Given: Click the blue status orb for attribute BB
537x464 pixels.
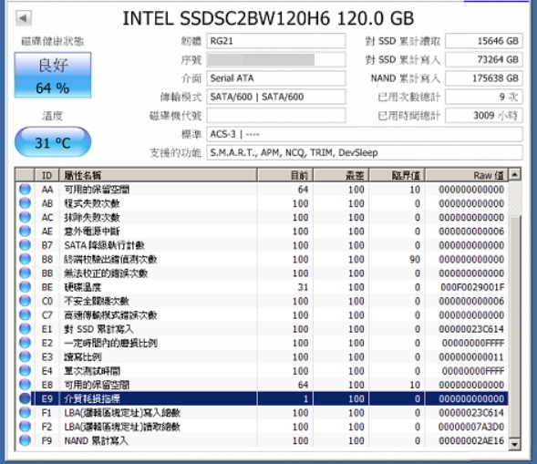Looking at the screenshot, I should [x=25, y=273].
